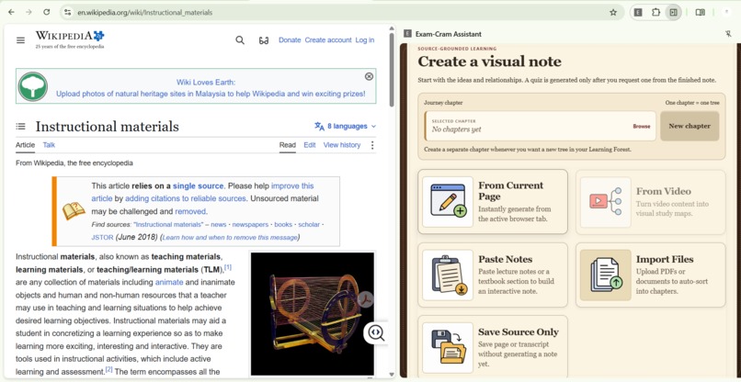Open Wikipedia search magnifier
The image size is (741, 382).
240,40
